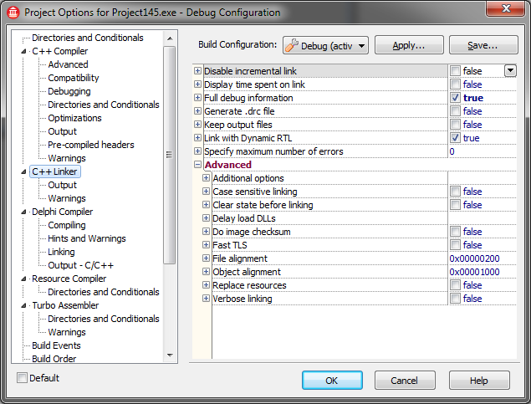
Task: Uncheck the Full debug information checkbox
Action: (455, 98)
